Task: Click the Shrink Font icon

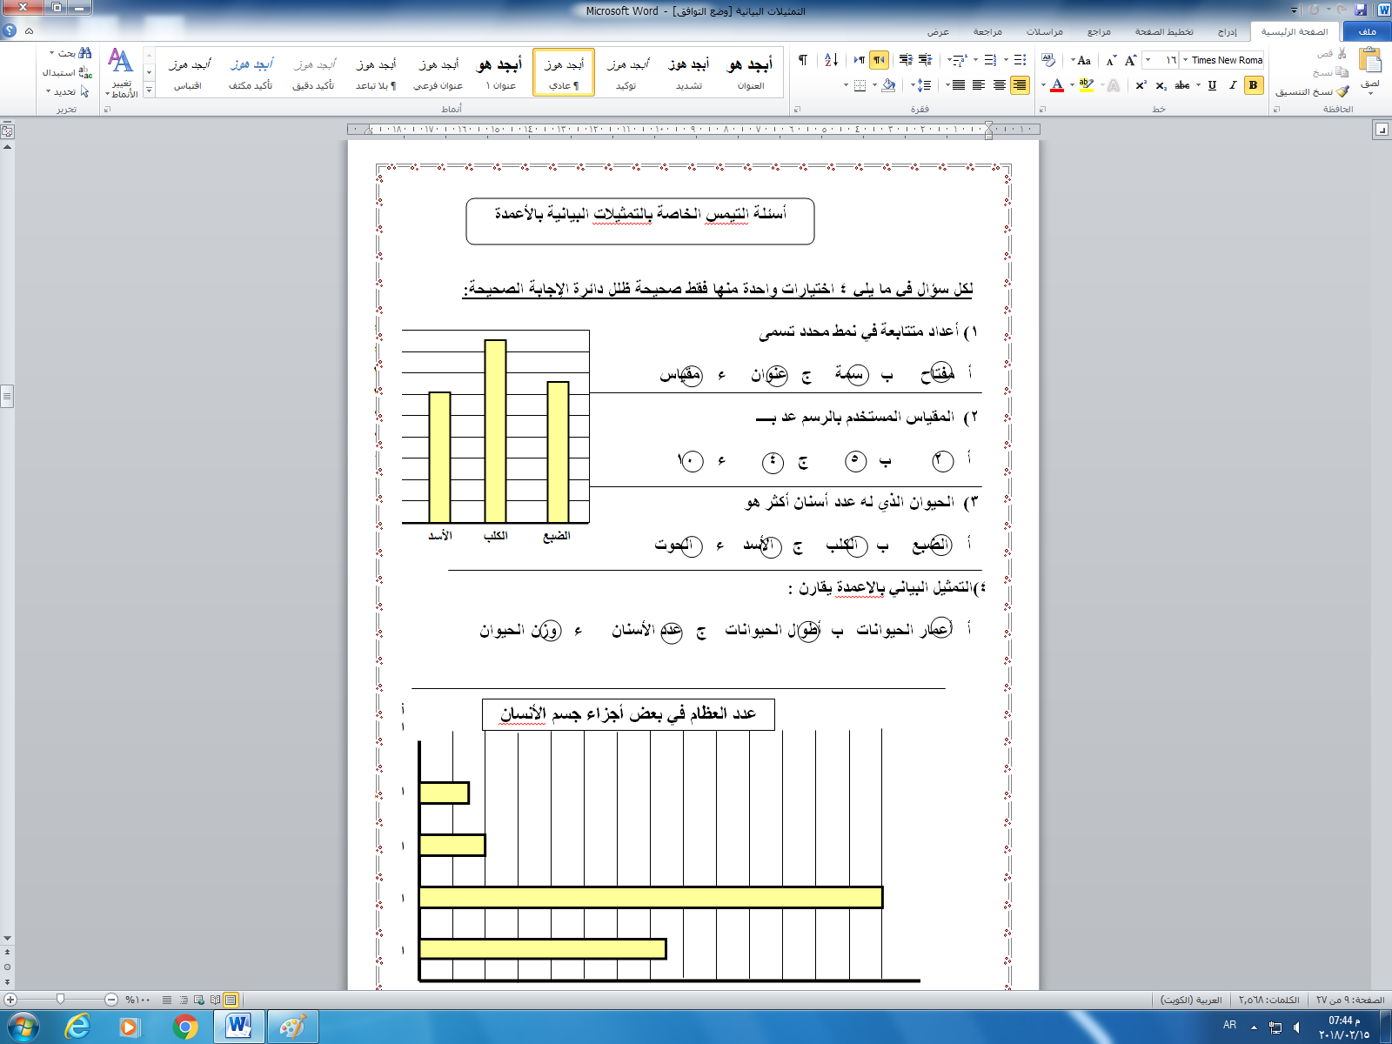Action: [1111, 60]
